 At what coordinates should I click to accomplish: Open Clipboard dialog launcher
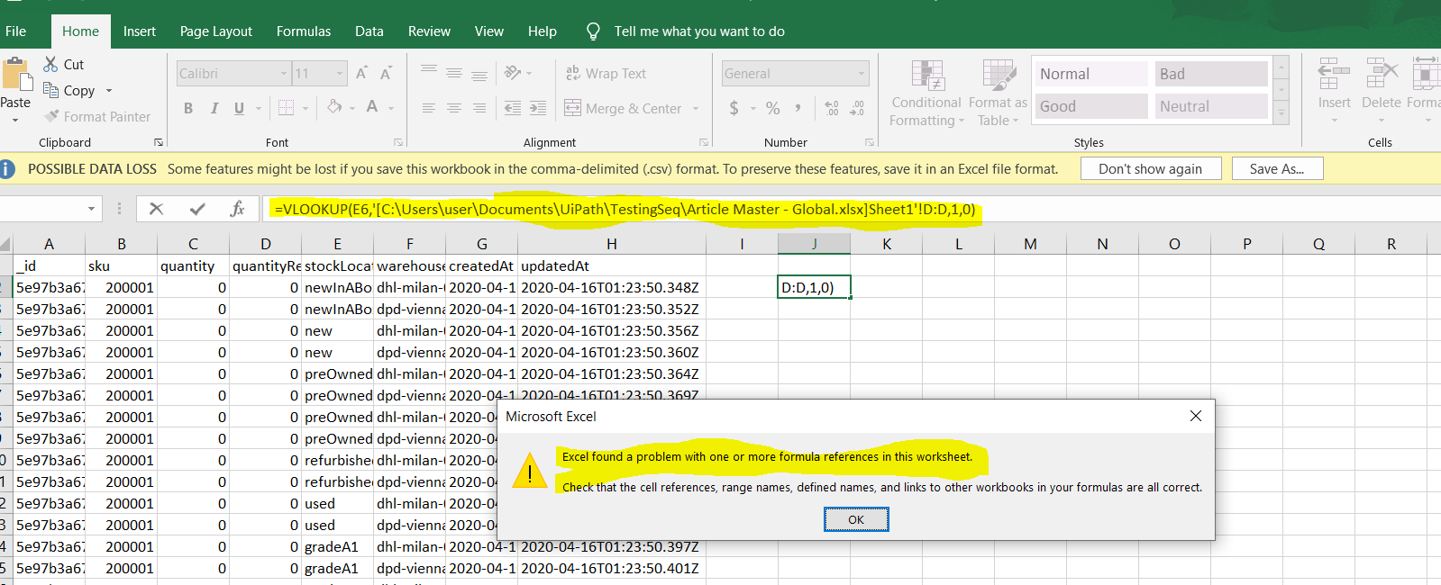(x=159, y=142)
